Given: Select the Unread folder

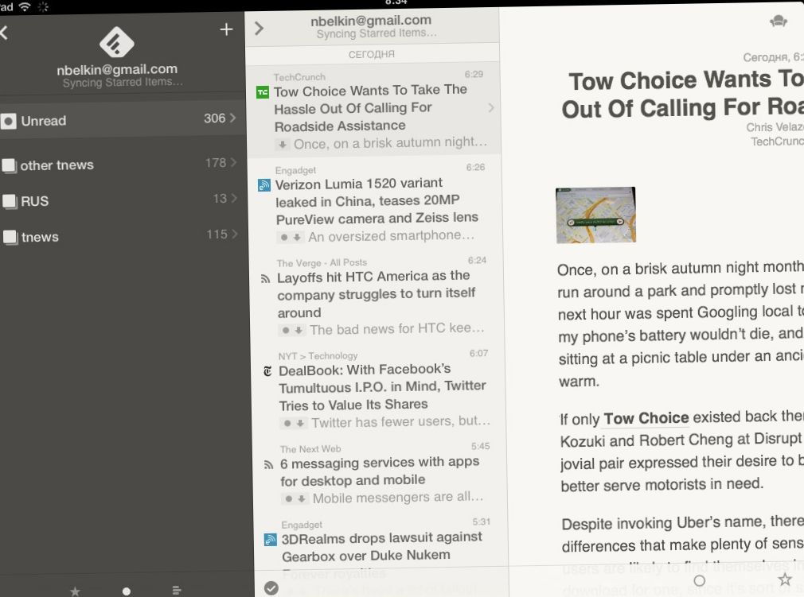Looking at the screenshot, I should point(122,120).
